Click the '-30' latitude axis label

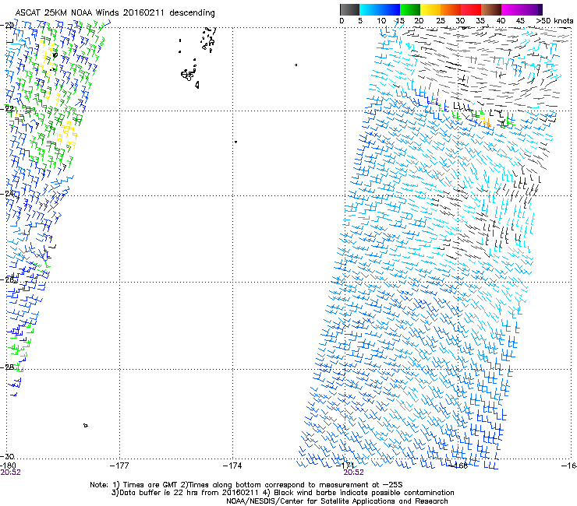7,456
